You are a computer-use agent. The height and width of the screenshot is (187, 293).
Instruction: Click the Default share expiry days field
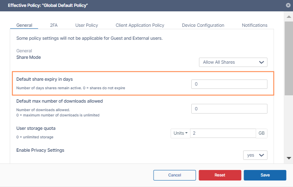229,84
